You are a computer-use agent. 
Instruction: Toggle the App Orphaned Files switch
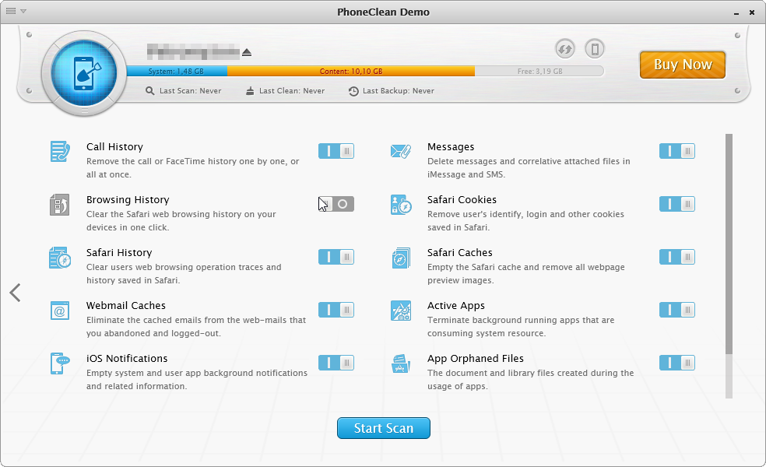(x=677, y=363)
